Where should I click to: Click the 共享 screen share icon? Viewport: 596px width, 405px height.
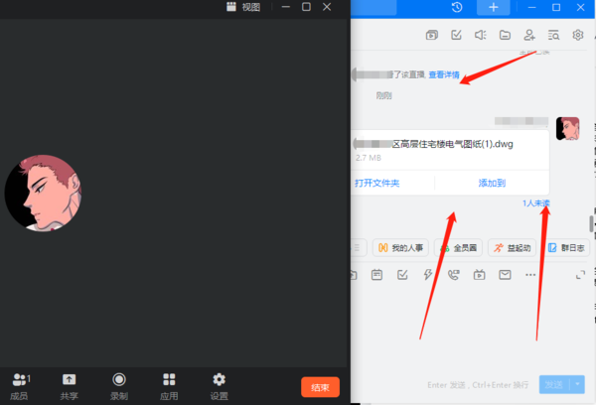click(x=69, y=385)
